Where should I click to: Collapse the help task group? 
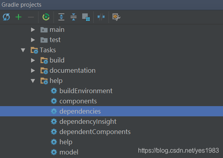tap(33, 81)
